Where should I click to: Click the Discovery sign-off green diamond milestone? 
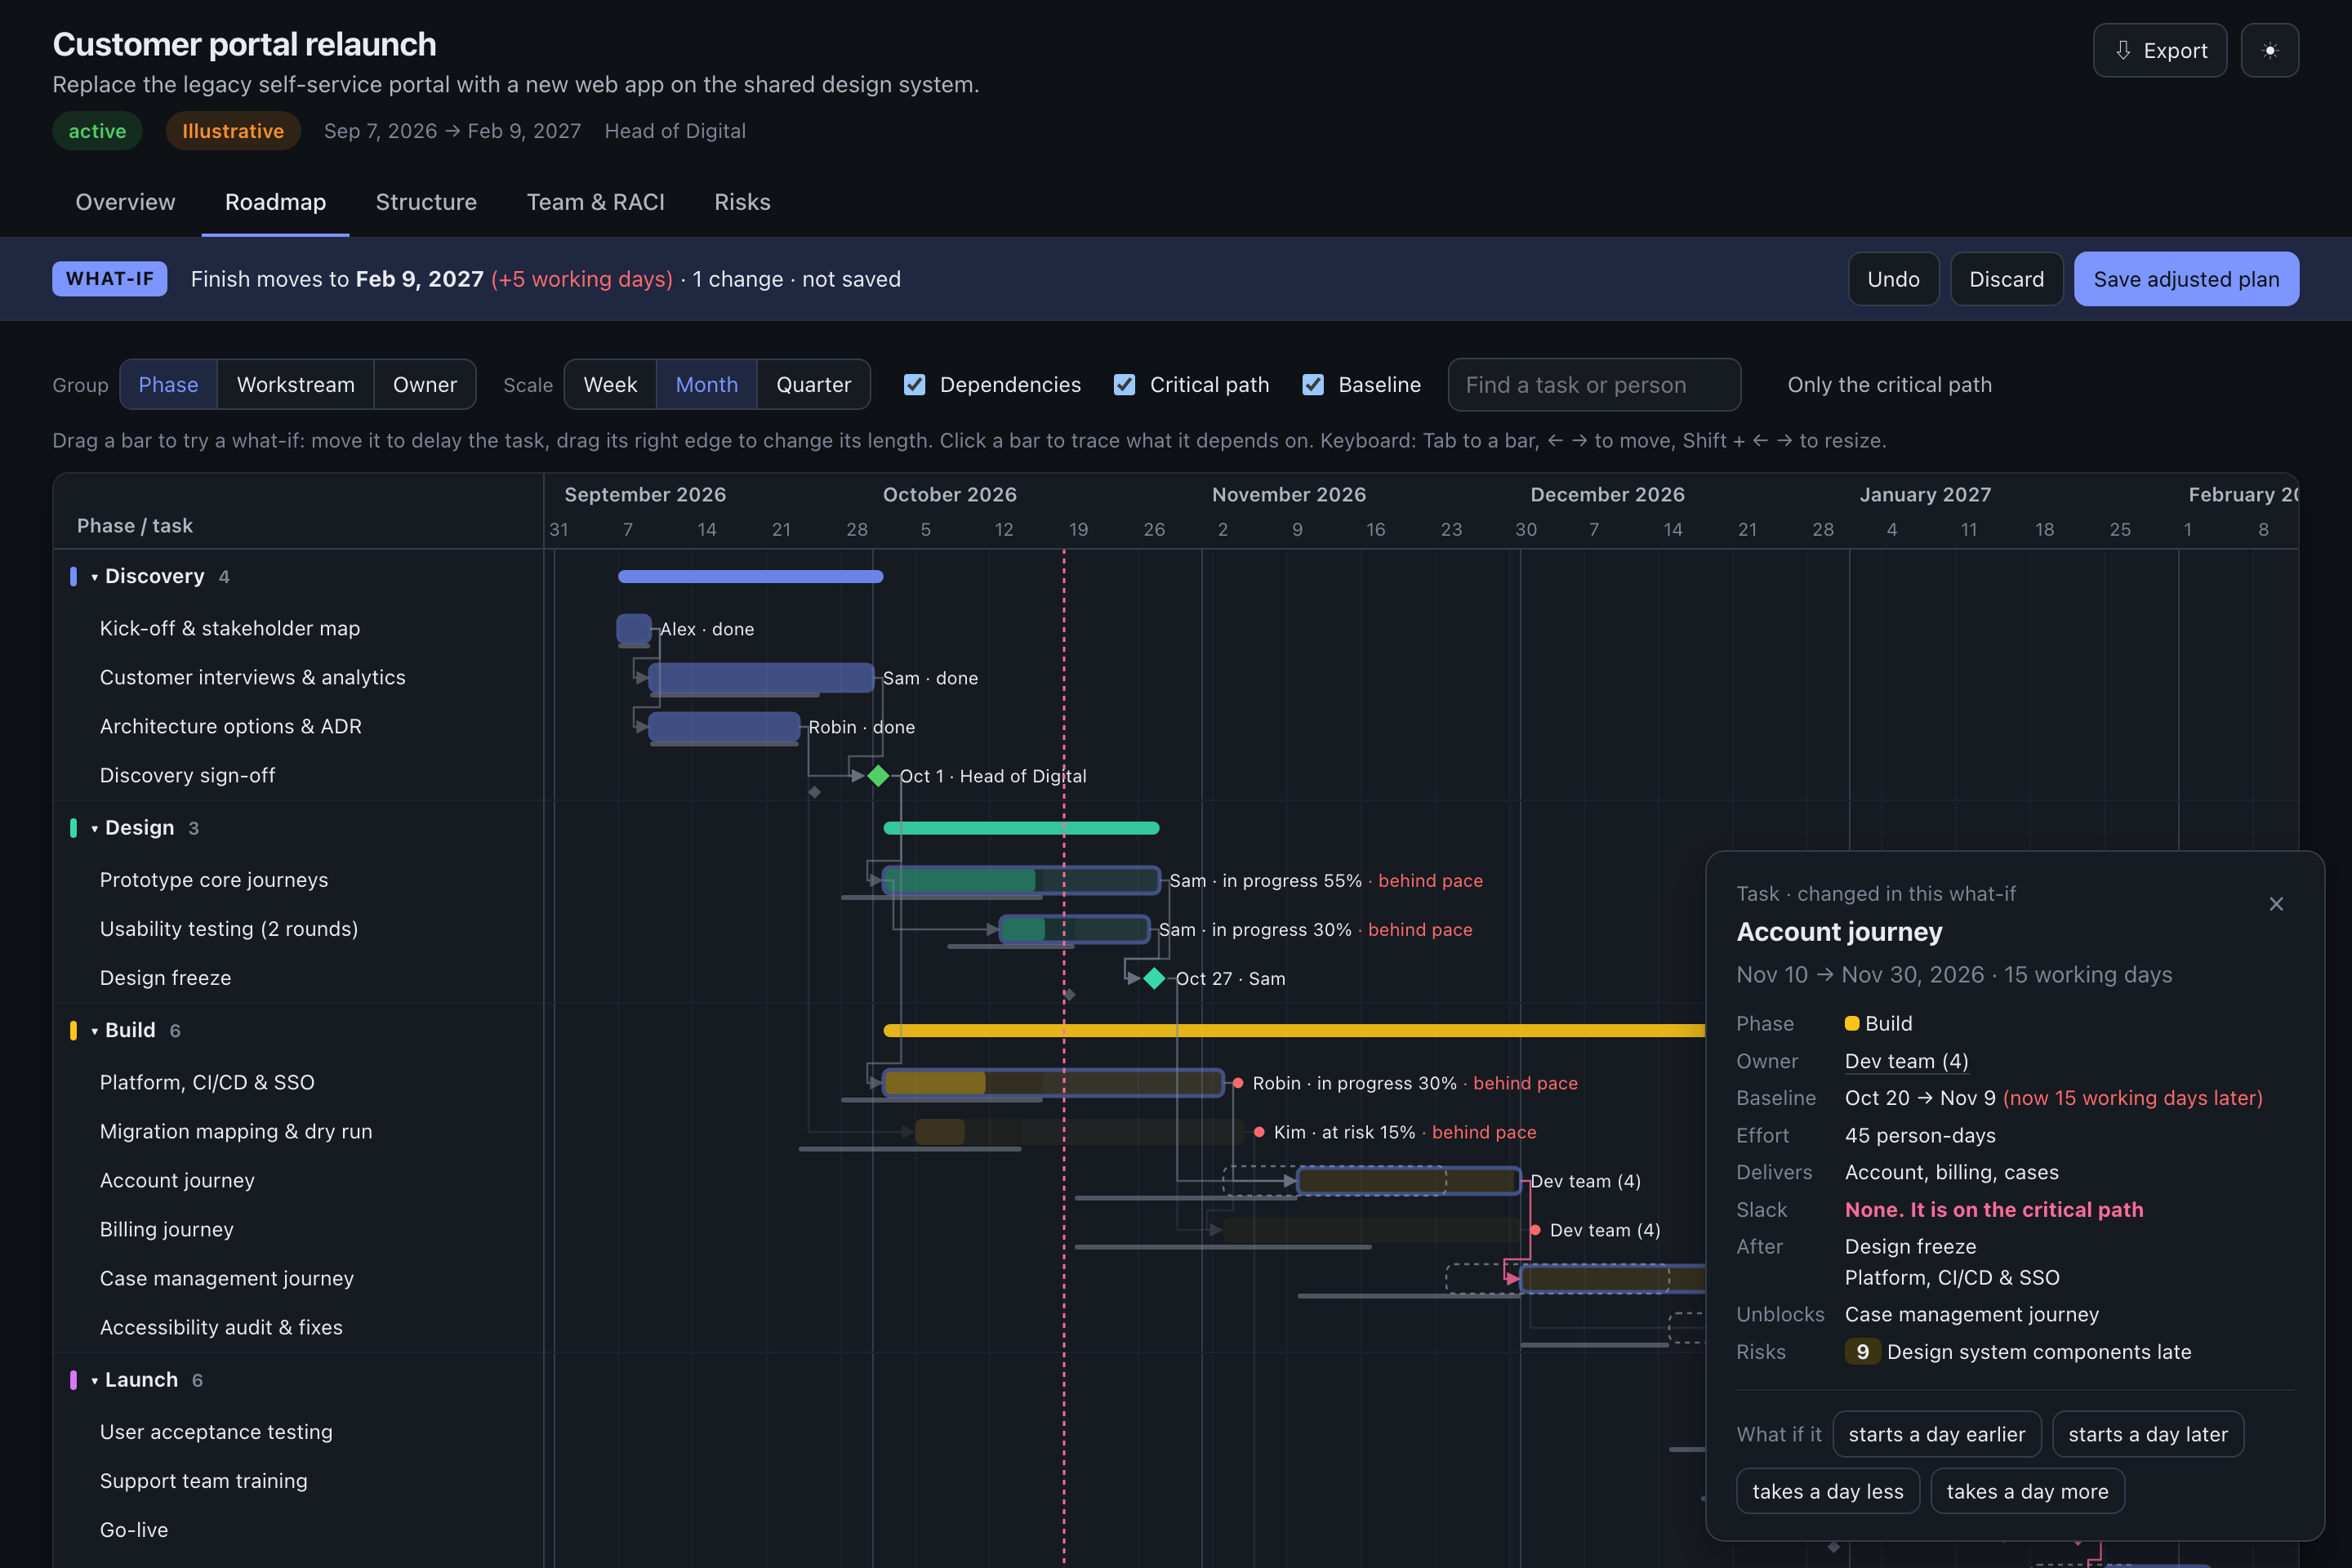[x=878, y=776]
